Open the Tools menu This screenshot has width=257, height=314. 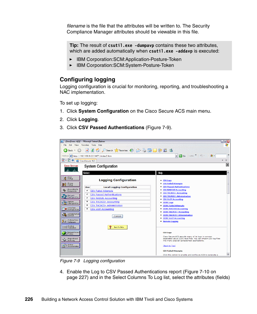[x=94, y=145]
